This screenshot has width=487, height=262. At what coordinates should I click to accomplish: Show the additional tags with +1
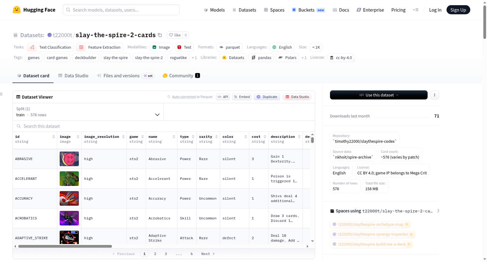194,58
